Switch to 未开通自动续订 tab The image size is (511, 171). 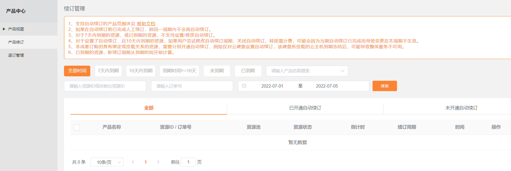(461, 108)
